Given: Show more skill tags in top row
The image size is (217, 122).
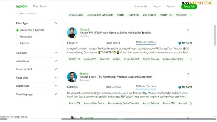Looking at the screenshot, I should point(191,15).
